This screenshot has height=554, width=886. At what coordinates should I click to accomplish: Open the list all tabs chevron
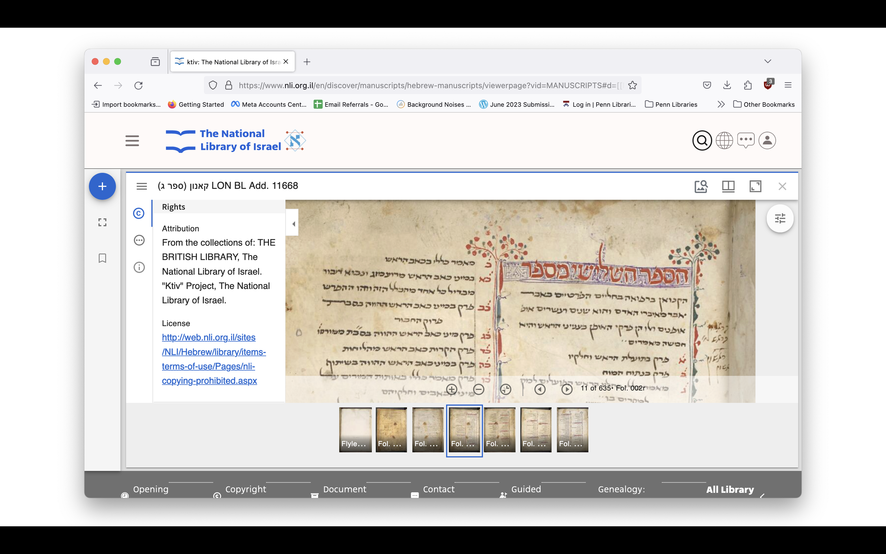coord(768,61)
